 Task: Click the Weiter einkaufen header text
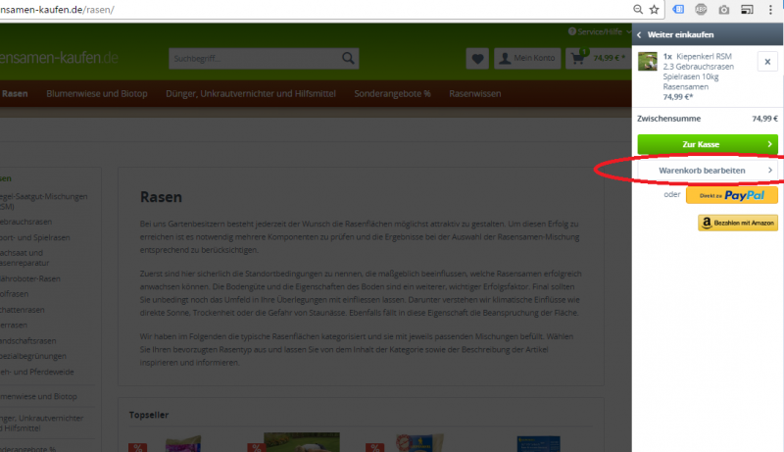coord(680,35)
